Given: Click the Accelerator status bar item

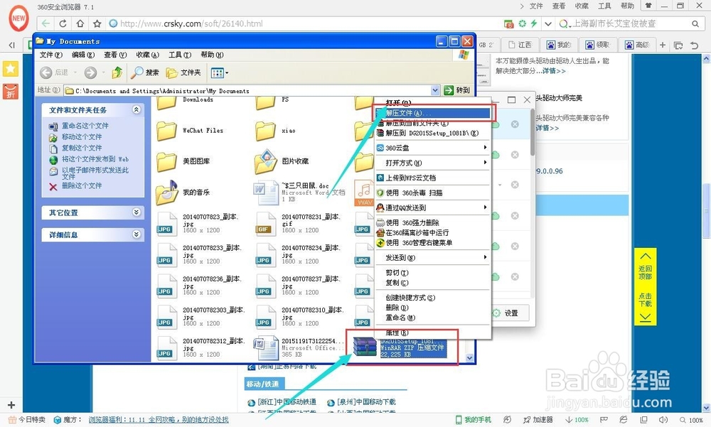Looking at the screenshot, I should tap(538, 420).
